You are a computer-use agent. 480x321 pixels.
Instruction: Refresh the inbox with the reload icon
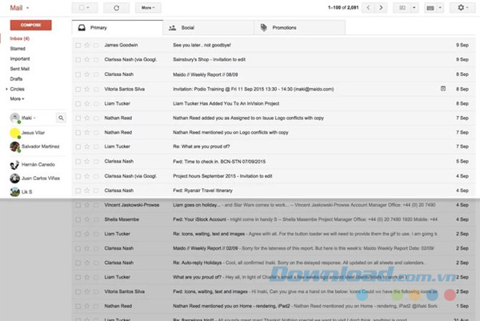[x=117, y=8]
